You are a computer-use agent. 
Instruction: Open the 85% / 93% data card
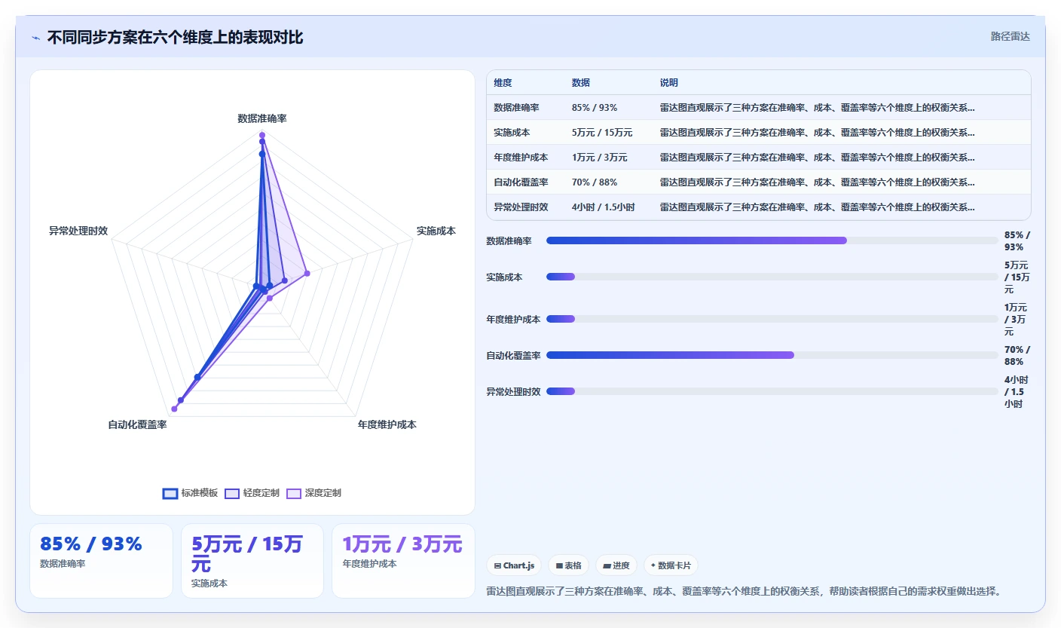point(101,561)
